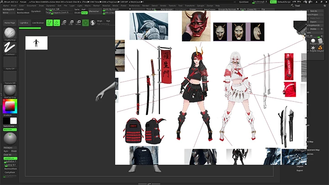Click Tool palette refresh circular icon
Viewport: 329px width, 185px height.
325,5
